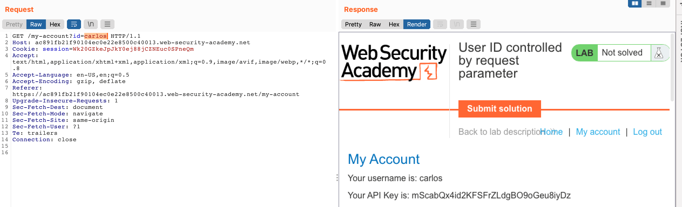This screenshot has width=682, height=207.
Task: Open the Raw tab in the Request panel
Action: pyautogui.click(x=36, y=24)
